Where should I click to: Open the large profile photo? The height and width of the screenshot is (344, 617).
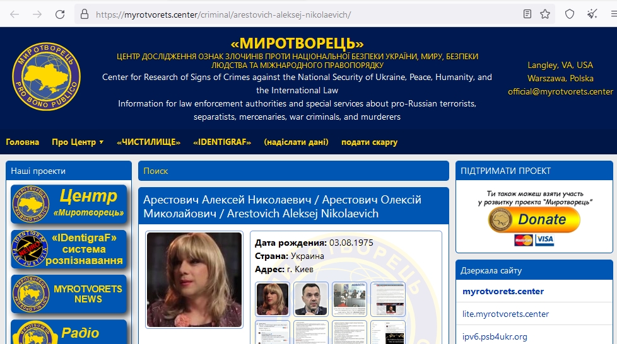point(194,280)
